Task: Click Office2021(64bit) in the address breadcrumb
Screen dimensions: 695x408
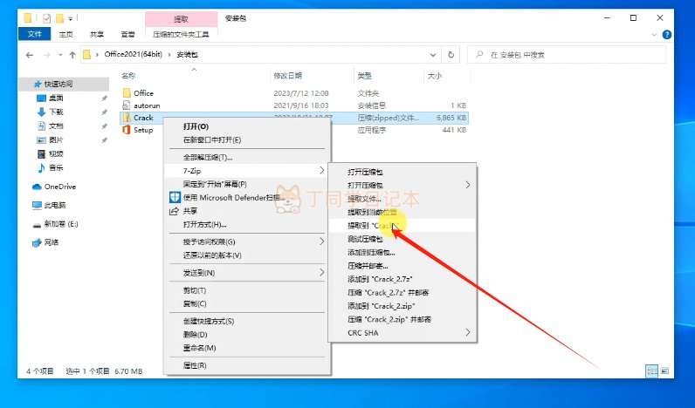Action: [133, 54]
